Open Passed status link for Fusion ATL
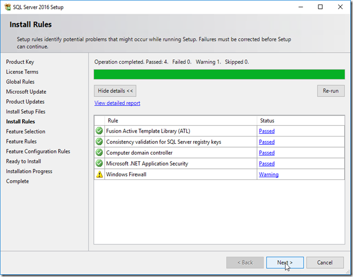This screenshot has height=277, width=353. (x=267, y=131)
